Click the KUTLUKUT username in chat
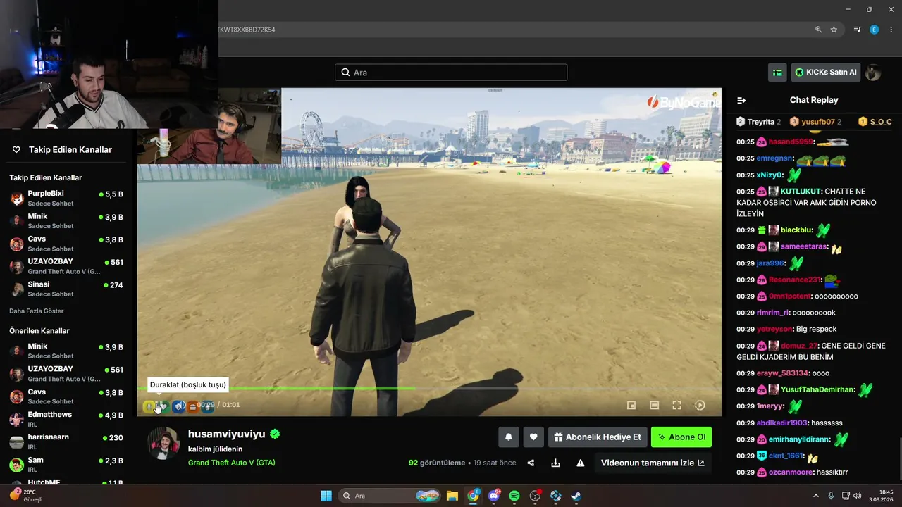The width and height of the screenshot is (902, 507). coord(801,192)
